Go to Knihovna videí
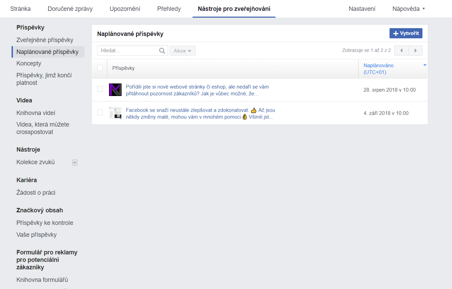Screen dimensions: 452x289 pyautogui.click(x=36, y=113)
